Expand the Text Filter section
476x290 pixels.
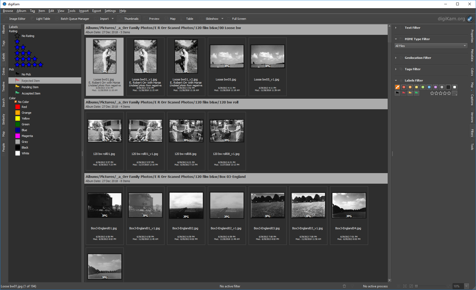point(412,28)
